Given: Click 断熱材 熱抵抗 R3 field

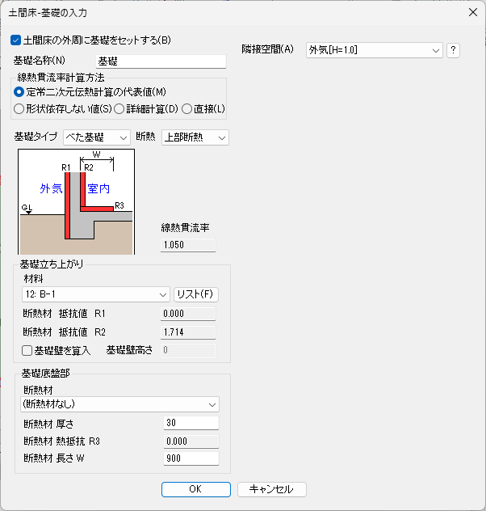Looking at the screenshot, I should pos(191,441).
